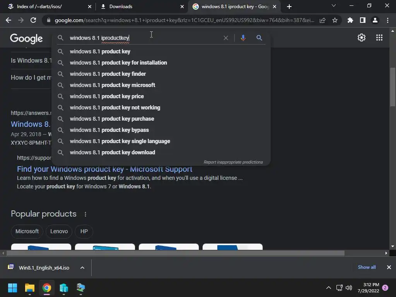This screenshot has height=297, width=396.
Task: Close the Downloads tab
Action: [x=182, y=7]
